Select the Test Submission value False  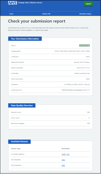coord(88,79)
